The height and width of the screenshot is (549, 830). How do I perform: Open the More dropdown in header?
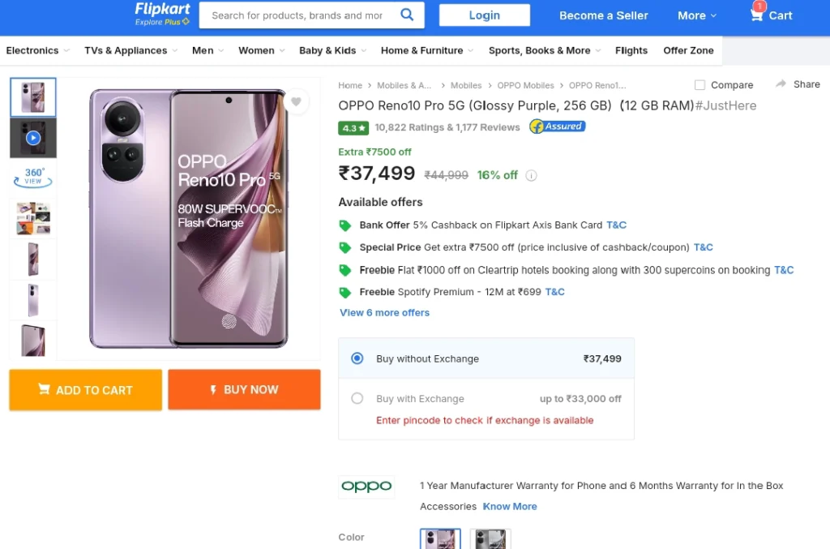696,15
